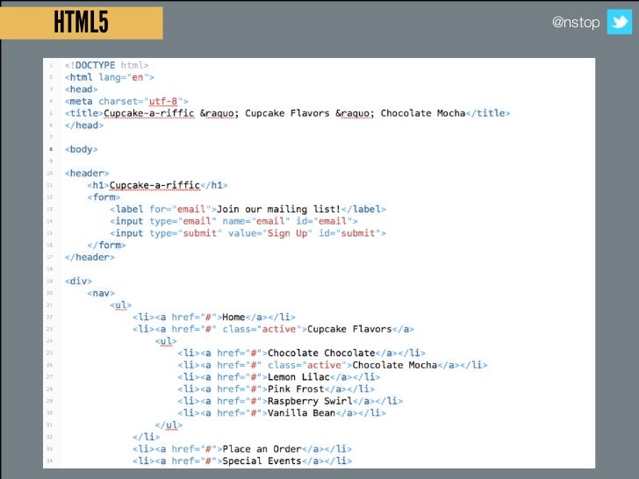Click the Lemon Lilac list item
The height and width of the screenshot is (479, 639).
279,377
